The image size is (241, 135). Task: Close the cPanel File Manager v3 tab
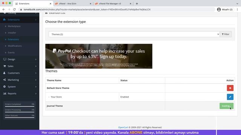131,3
